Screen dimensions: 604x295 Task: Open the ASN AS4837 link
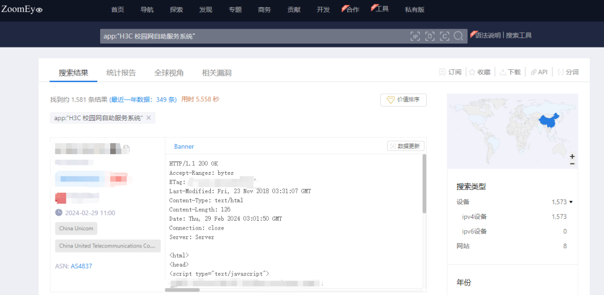tap(81, 266)
